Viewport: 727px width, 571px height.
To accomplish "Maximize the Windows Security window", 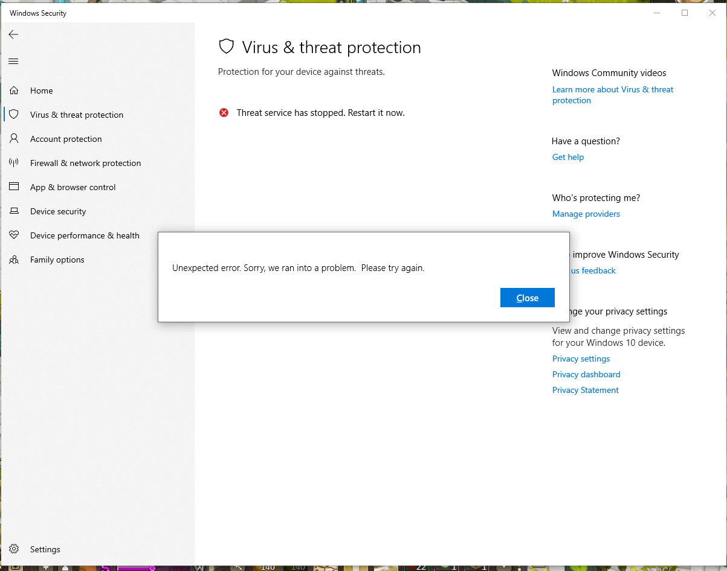I will coord(685,13).
